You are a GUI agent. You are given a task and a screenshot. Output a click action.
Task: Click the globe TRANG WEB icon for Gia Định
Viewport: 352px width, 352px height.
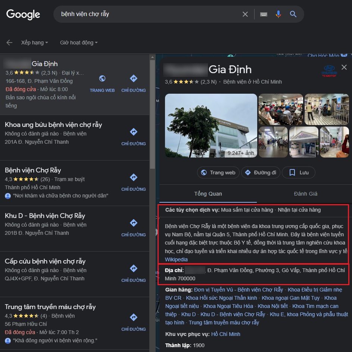pyautogui.click(x=102, y=78)
